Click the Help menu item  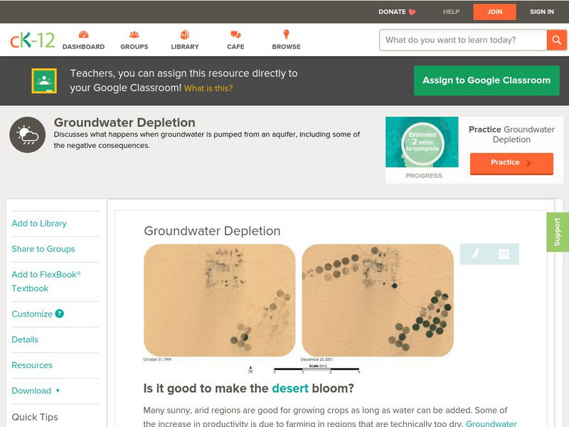pos(451,11)
